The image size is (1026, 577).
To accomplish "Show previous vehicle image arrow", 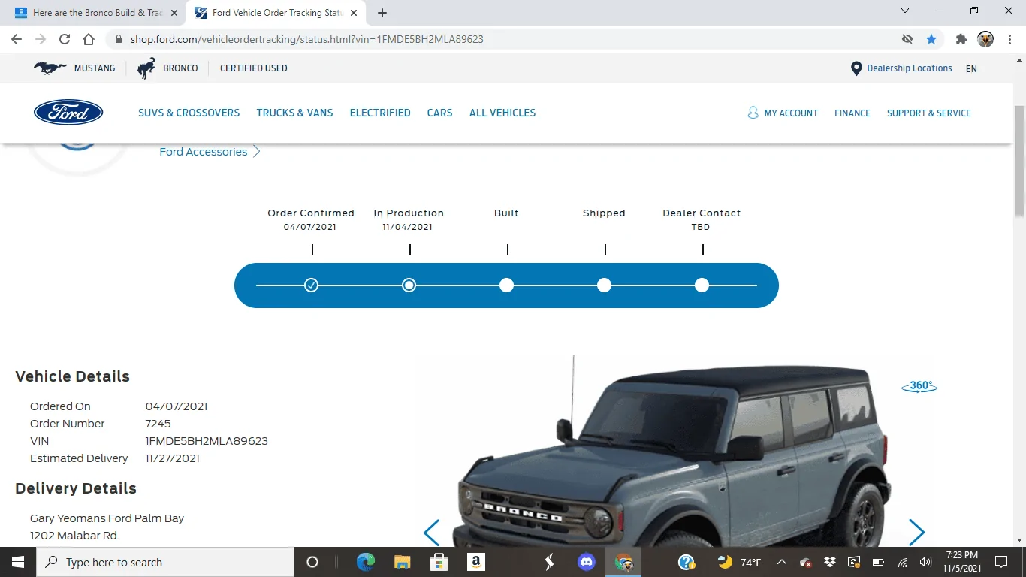I will pyautogui.click(x=431, y=533).
